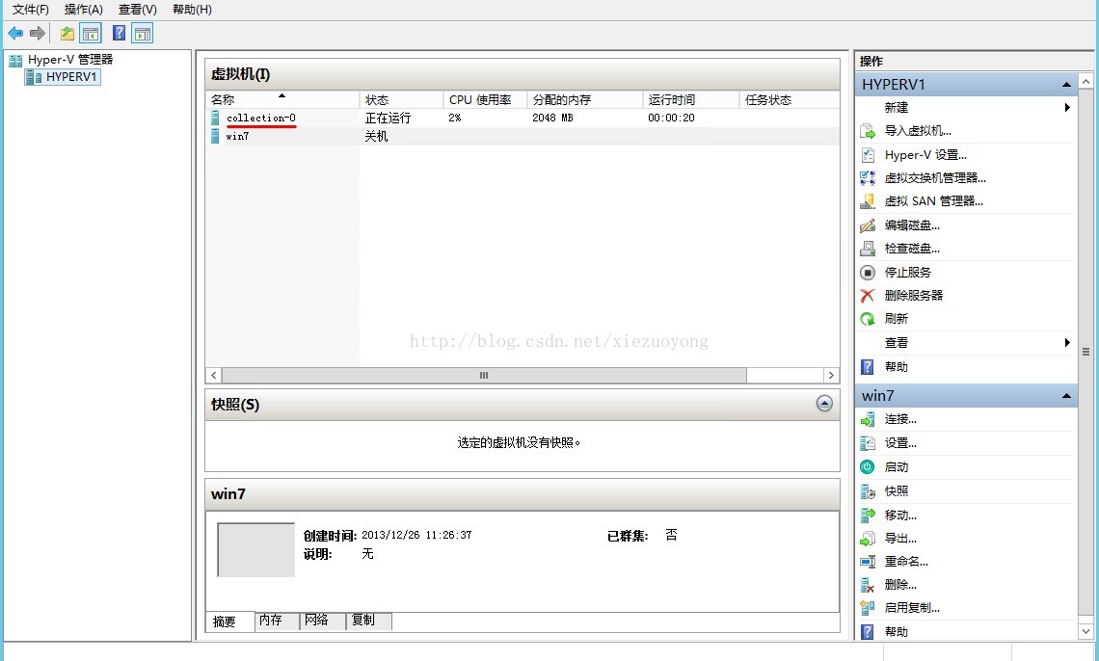
Task: Select the collection-0 virtual machine row
Action: (x=523, y=118)
